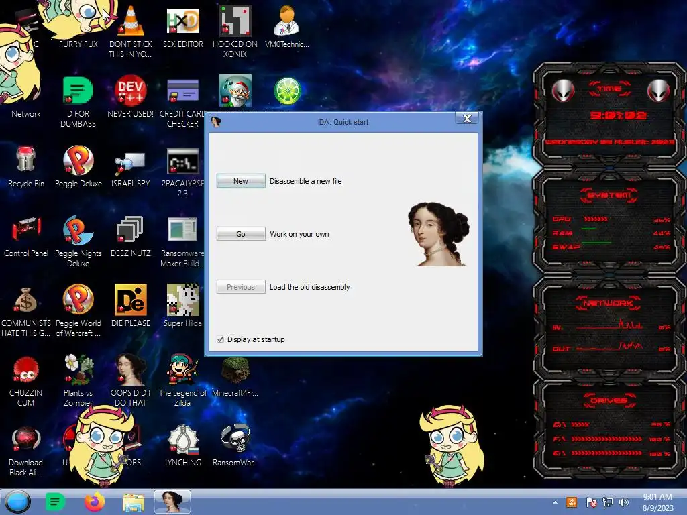
Task: Launch Plants vs Zombies icon
Action: [x=78, y=380]
